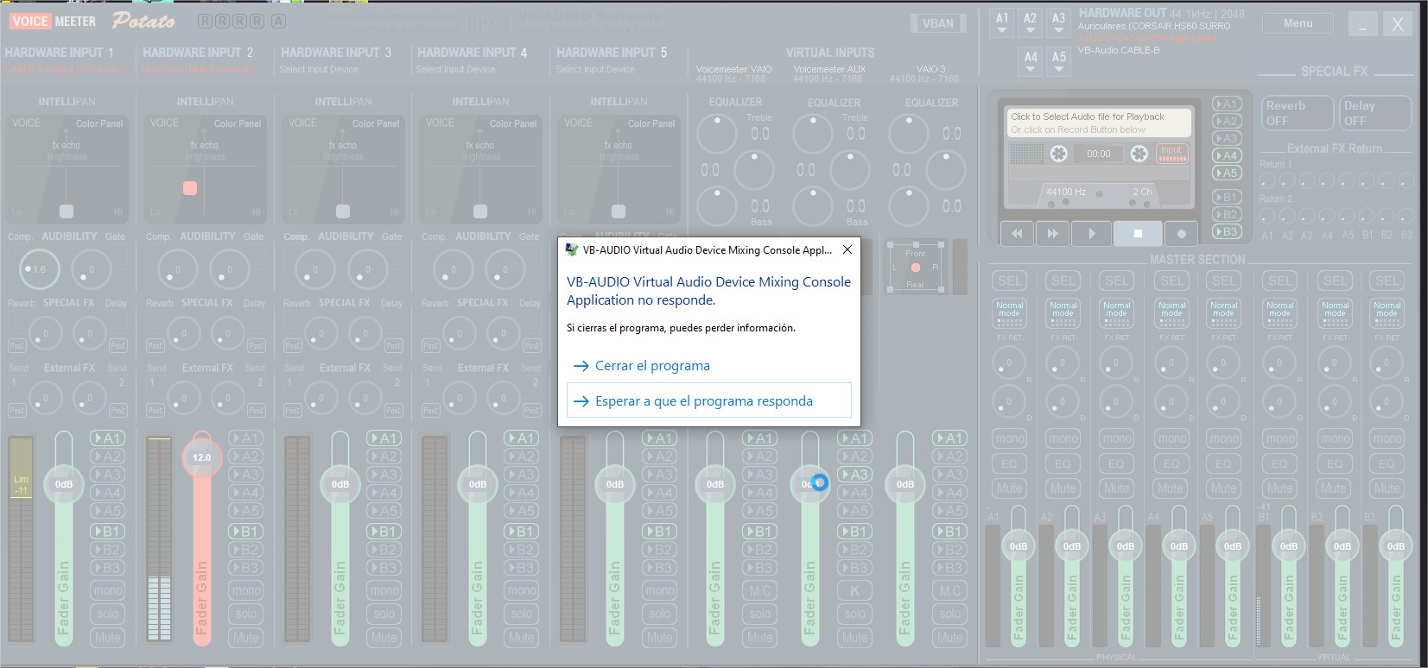Enable EQ on the second master bus

(1063, 463)
